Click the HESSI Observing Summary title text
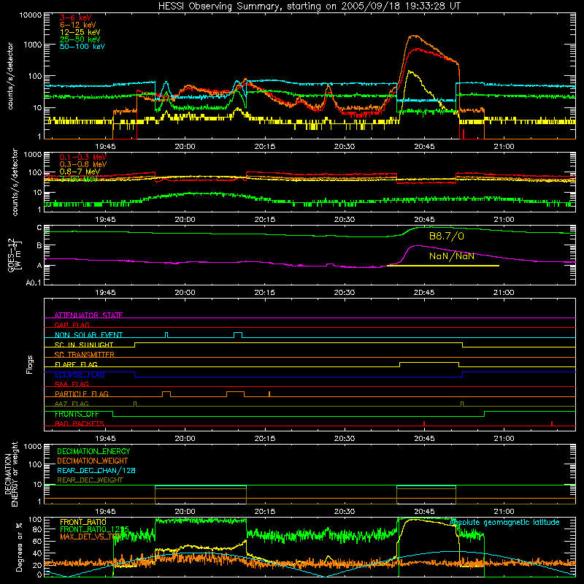 (310, 7)
